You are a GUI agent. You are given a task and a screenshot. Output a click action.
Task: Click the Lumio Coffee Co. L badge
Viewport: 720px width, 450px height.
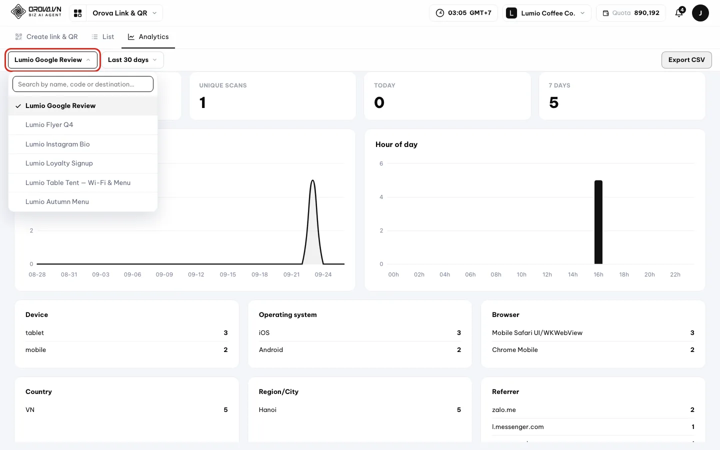click(x=511, y=13)
